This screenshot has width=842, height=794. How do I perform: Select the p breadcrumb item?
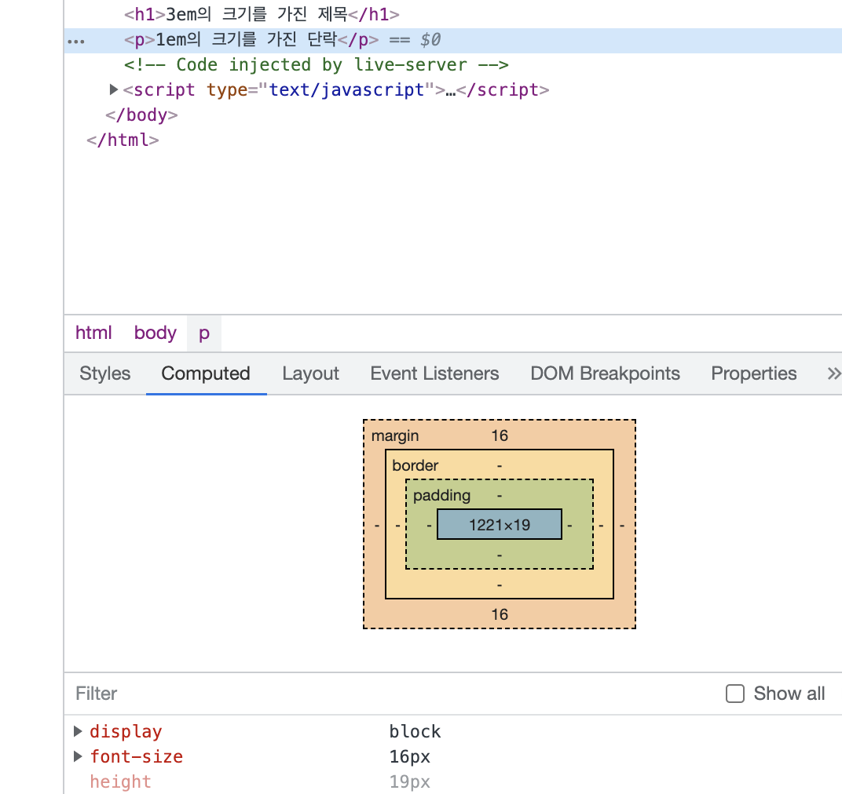point(204,333)
